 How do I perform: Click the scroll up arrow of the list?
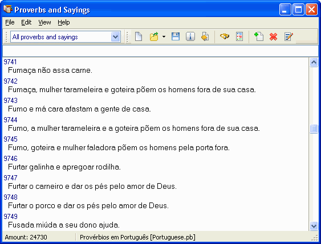[x=314, y=62]
